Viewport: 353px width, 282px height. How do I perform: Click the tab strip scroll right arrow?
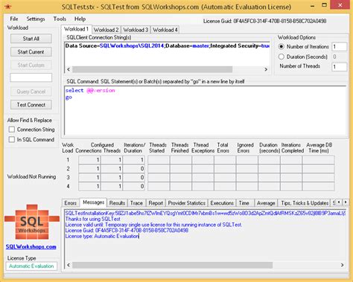346,202
